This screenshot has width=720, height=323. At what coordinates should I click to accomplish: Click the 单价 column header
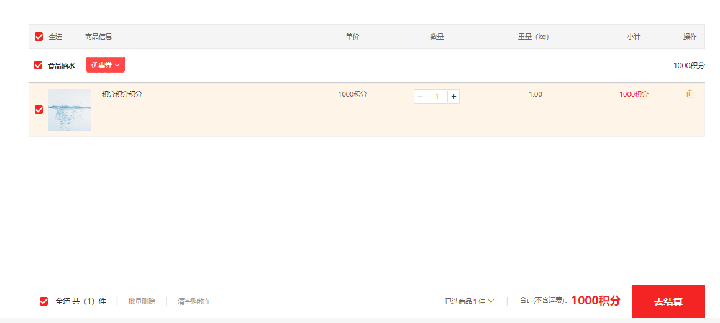[x=352, y=37]
